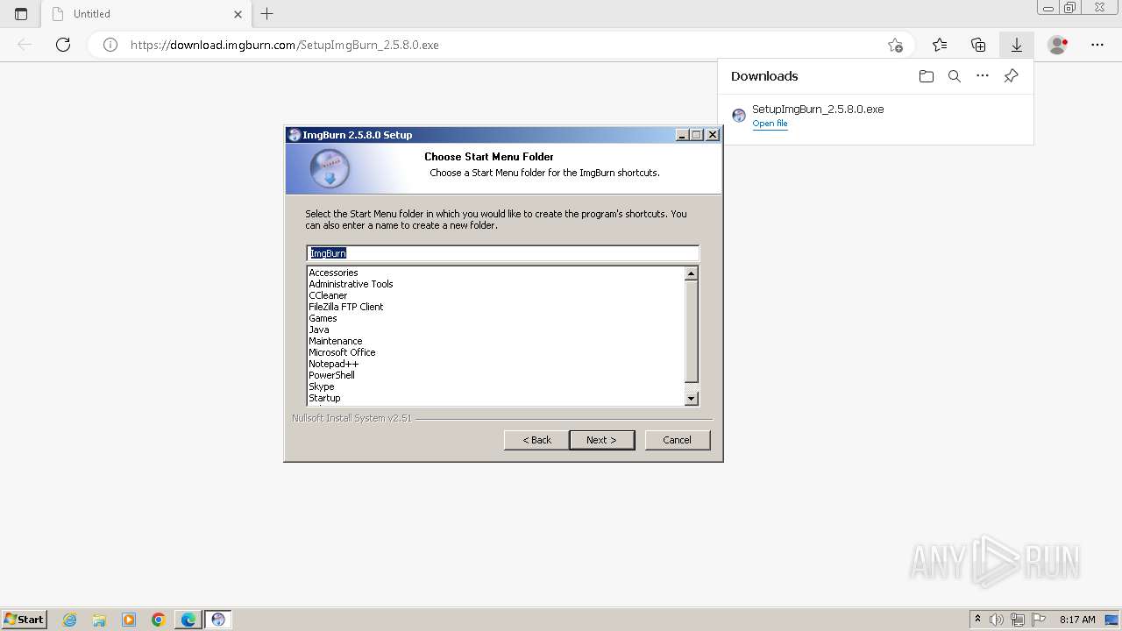Open downloads folder from Downloads panel
The width and height of the screenshot is (1122, 631).
point(927,76)
